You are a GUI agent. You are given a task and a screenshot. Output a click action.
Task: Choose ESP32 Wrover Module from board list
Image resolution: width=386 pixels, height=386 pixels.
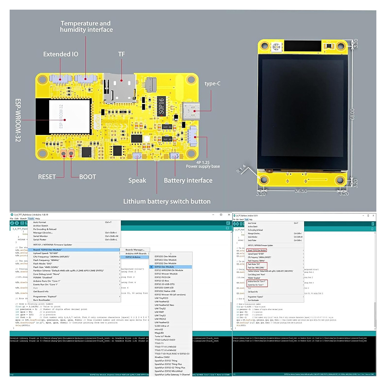click(171, 274)
